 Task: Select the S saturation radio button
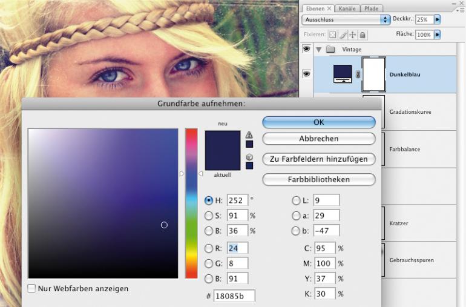[209, 216]
